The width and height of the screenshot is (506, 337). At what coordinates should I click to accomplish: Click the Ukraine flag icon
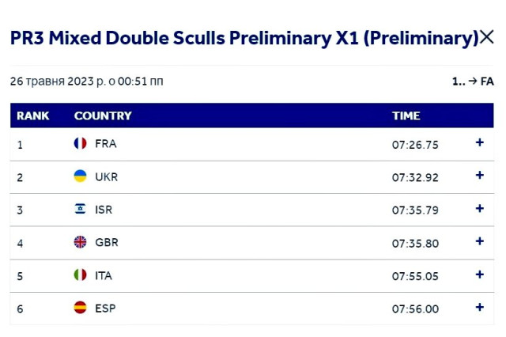(80, 176)
